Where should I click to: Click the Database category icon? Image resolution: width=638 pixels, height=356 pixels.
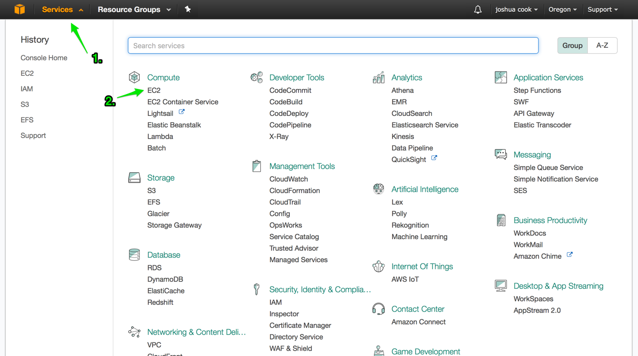(134, 255)
